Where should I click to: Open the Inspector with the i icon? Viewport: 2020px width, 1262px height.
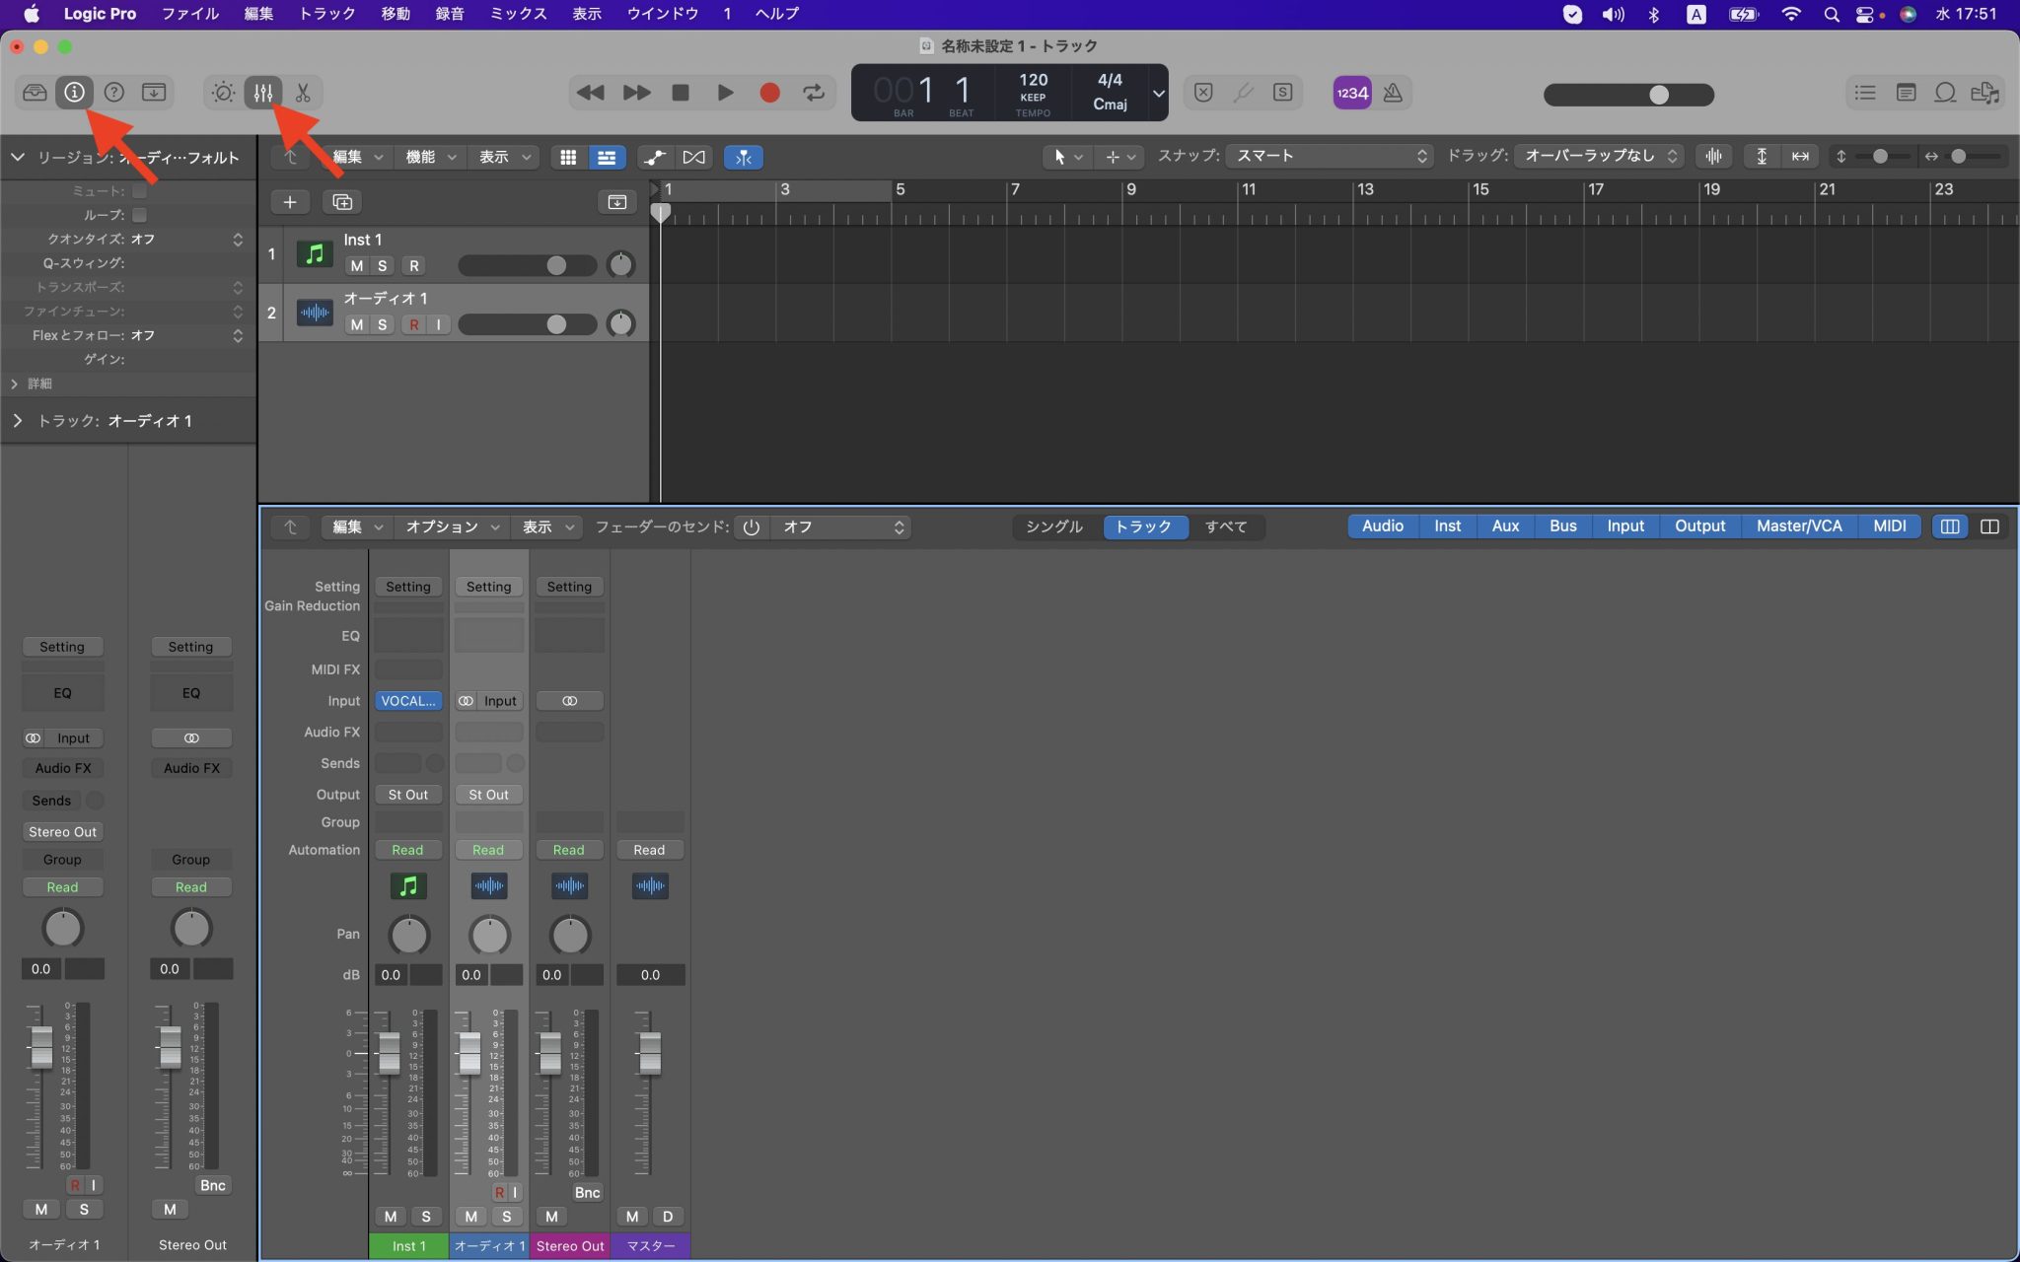click(x=75, y=92)
